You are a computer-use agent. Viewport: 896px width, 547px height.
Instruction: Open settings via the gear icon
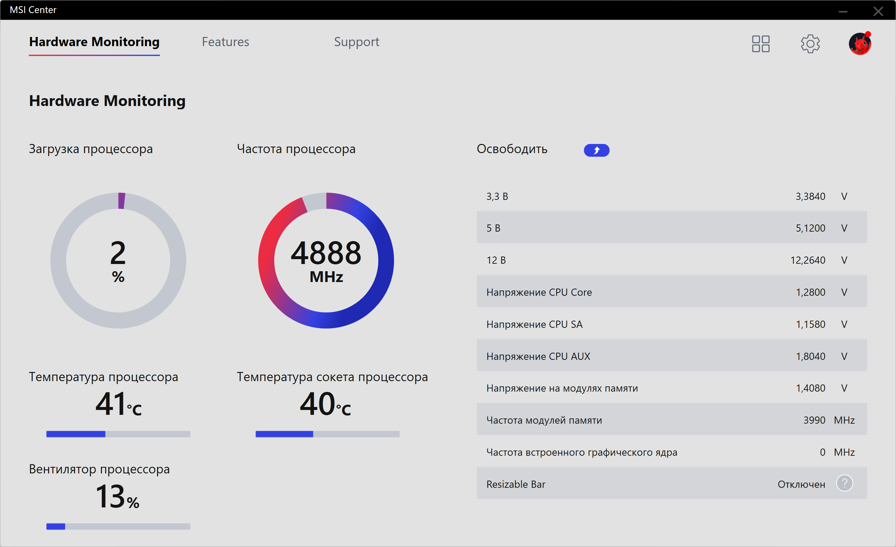[x=810, y=44]
